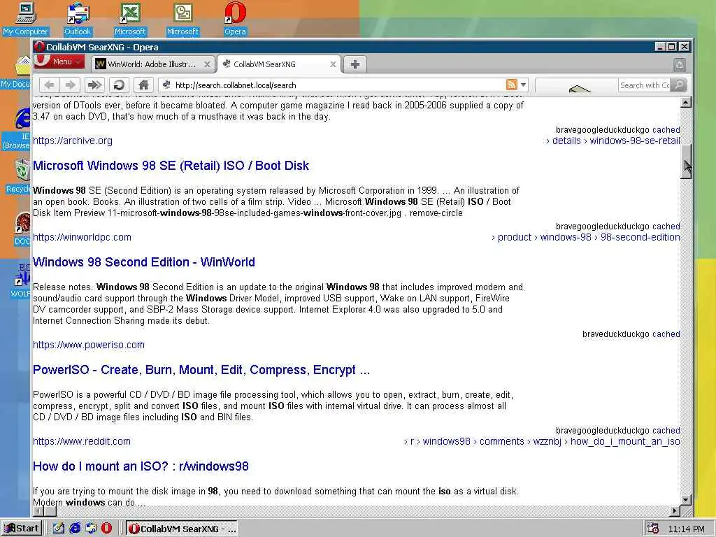The image size is (716, 537).
Task: Go back with the Back arrow
Action: coord(50,85)
